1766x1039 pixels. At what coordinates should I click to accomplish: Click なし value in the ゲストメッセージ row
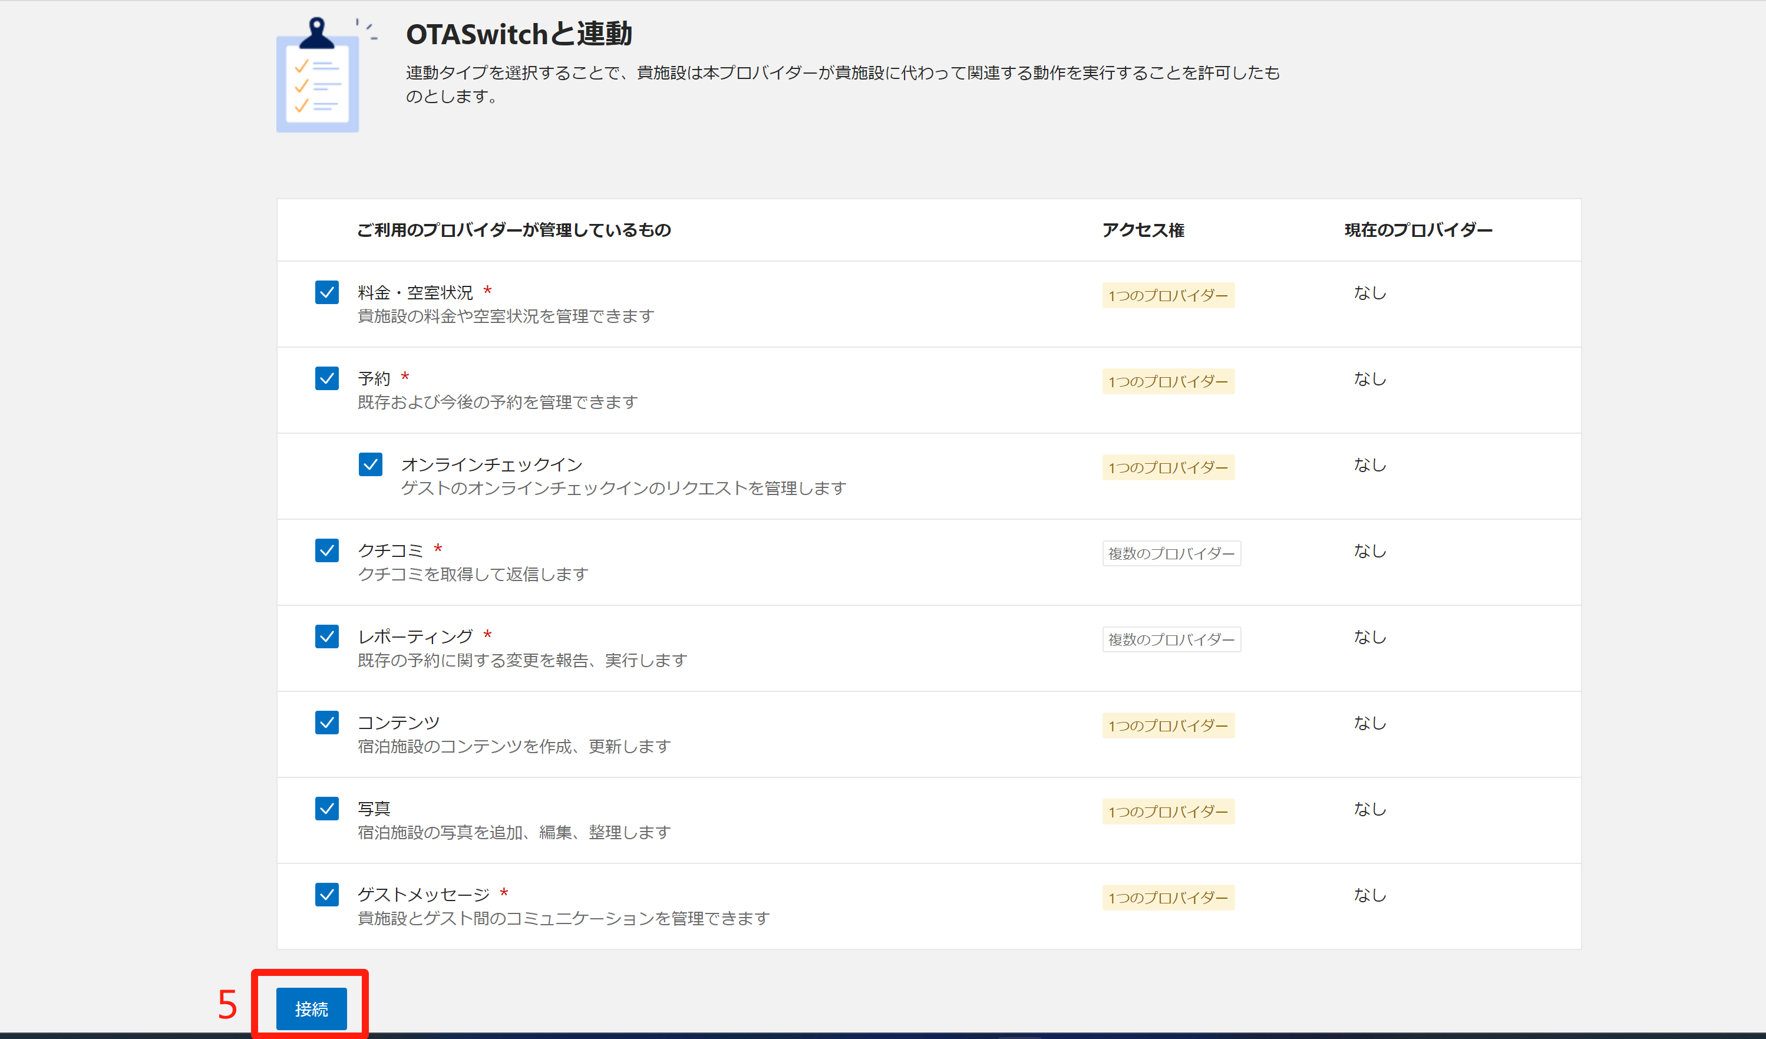(1370, 895)
